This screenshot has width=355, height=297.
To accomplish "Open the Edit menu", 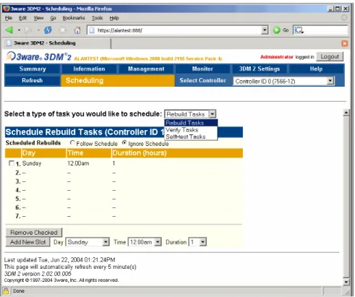I will (x=23, y=18).
